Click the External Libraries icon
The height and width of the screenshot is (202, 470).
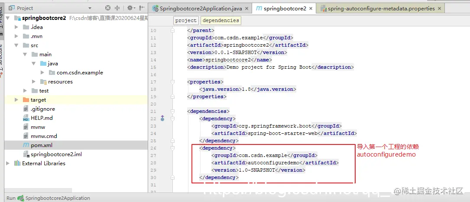[17, 164]
